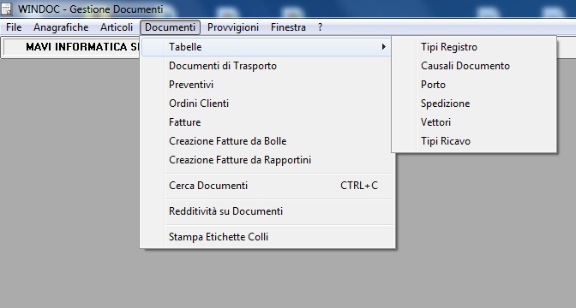Image resolution: width=576 pixels, height=308 pixels.
Task: Choose Documenti di Trasporto
Action: coord(267,66)
